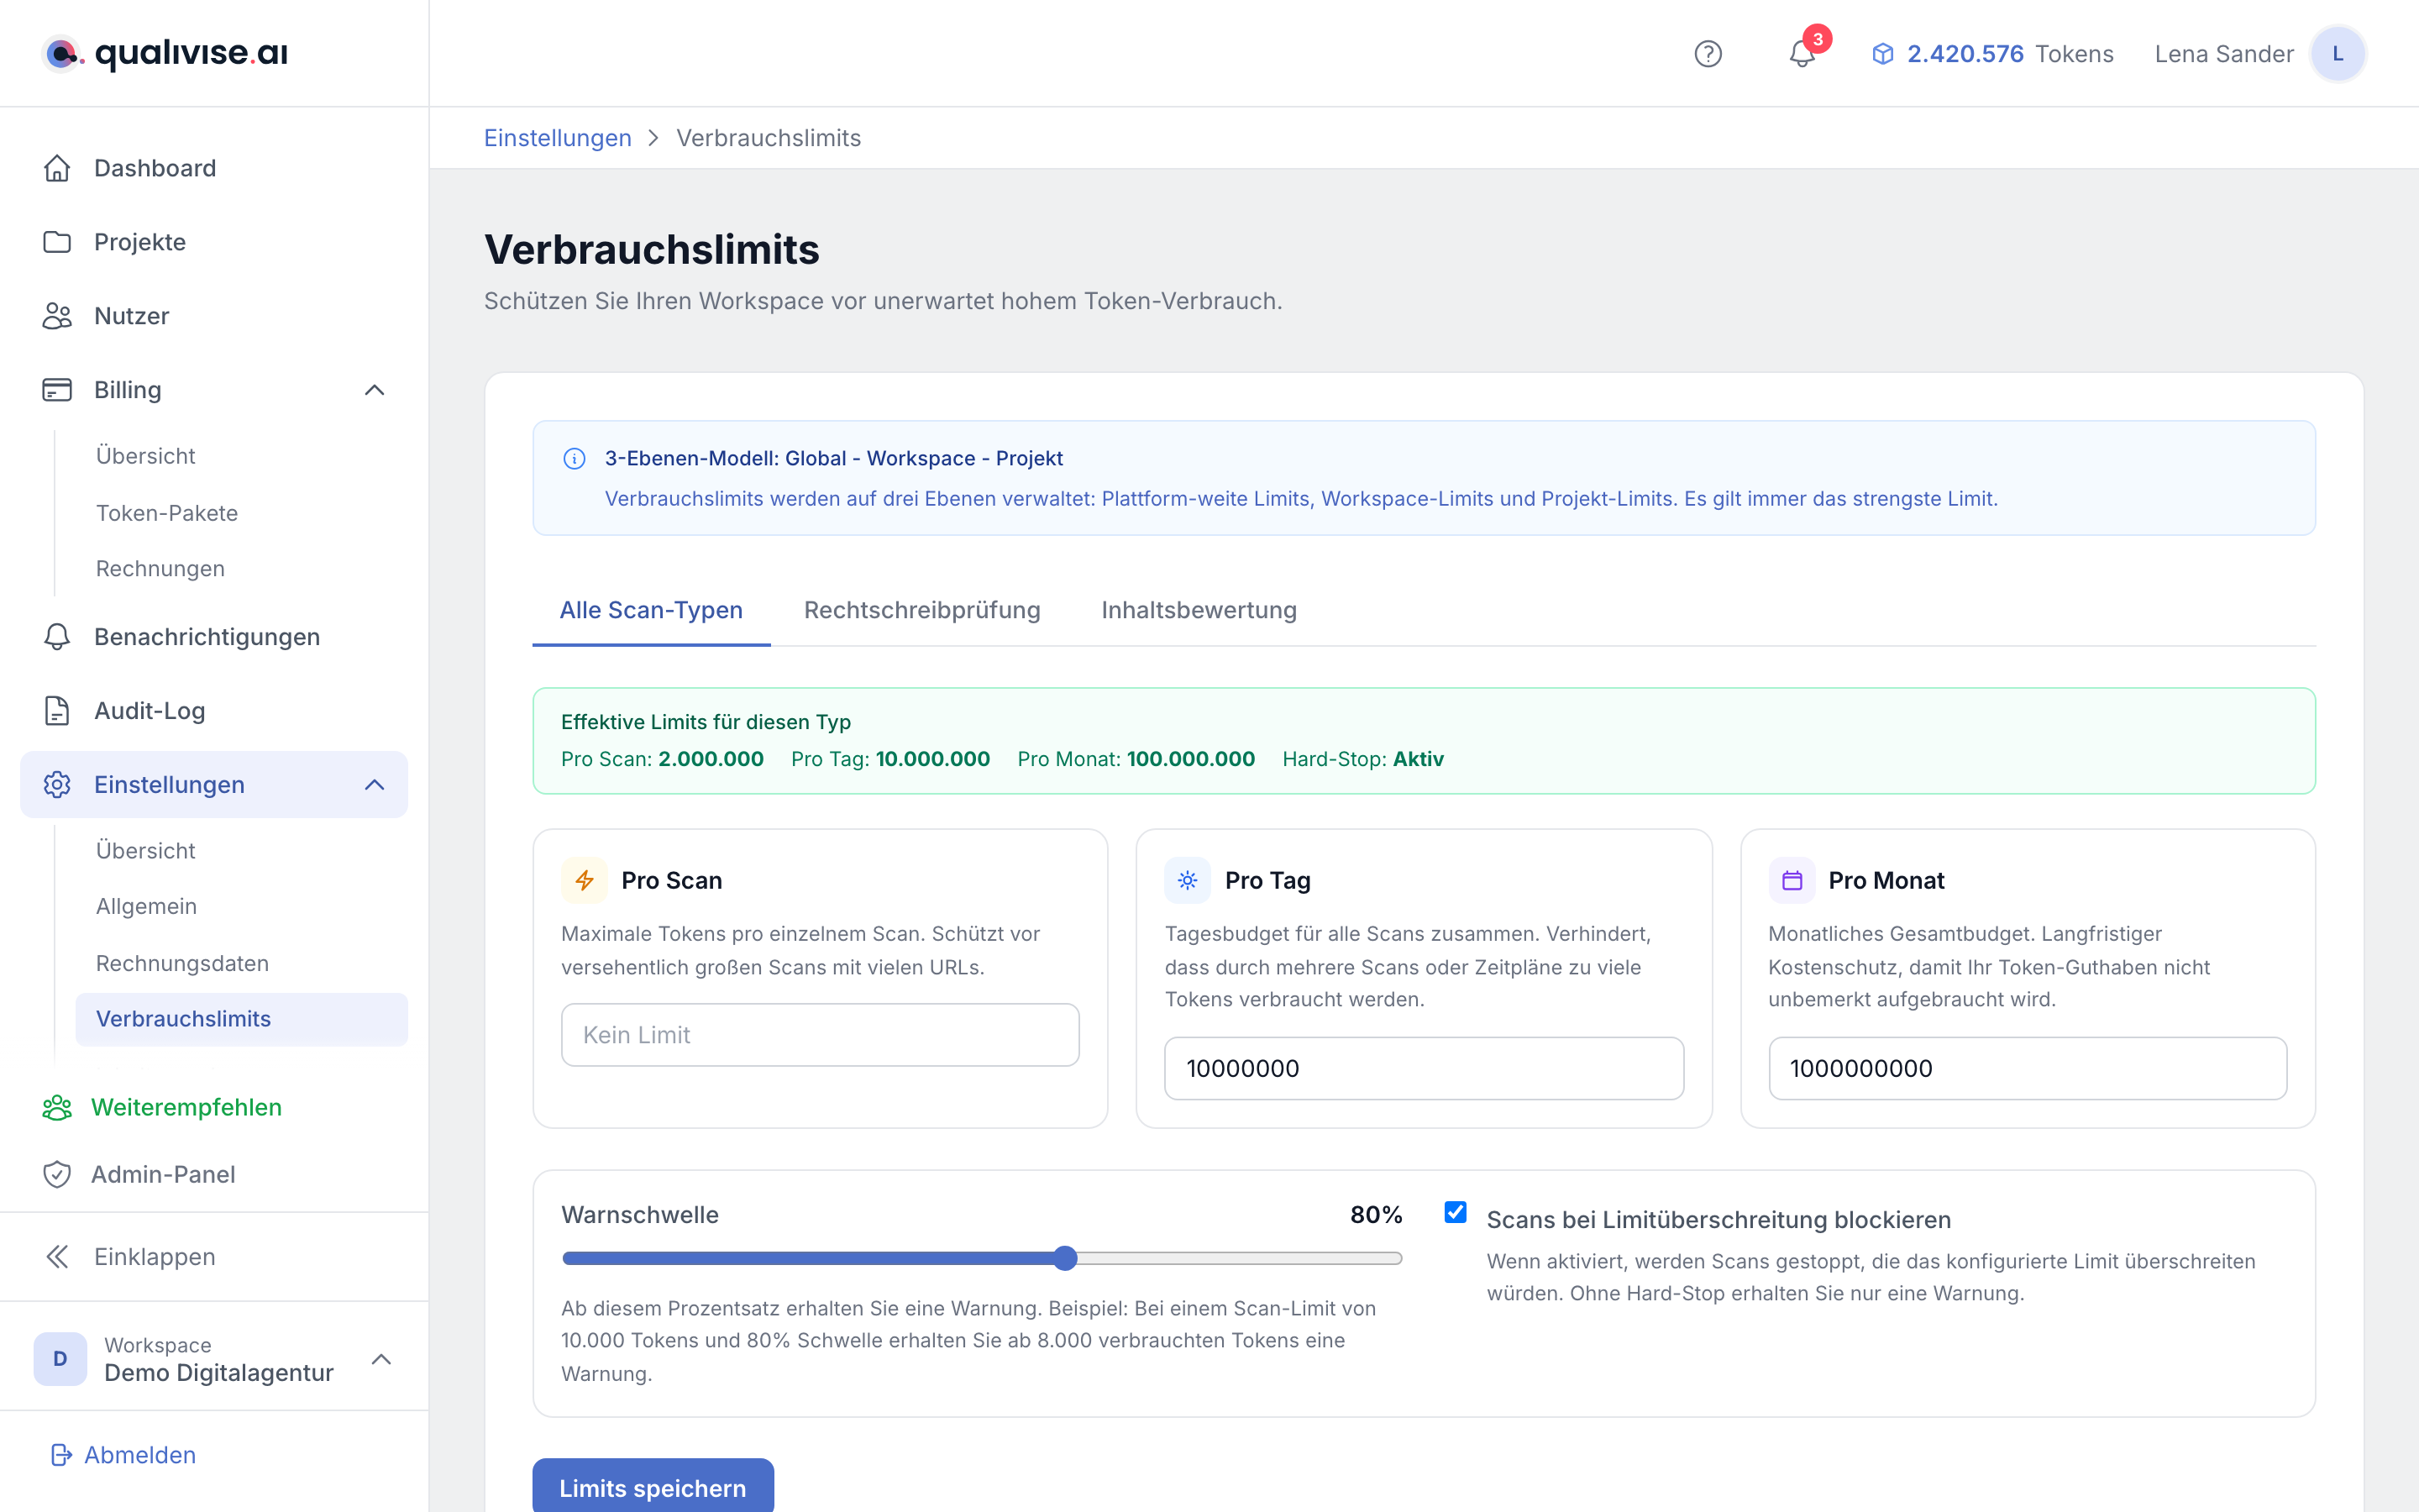Open the Verbrauchslimits sidebar item
Viewport: 2419px width, 1512px height.
pos(242,1019)
